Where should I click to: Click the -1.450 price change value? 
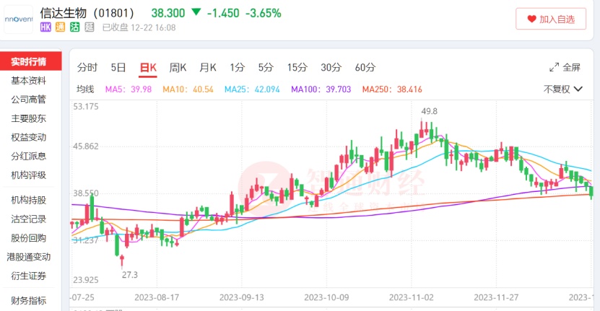click(223, 13)
